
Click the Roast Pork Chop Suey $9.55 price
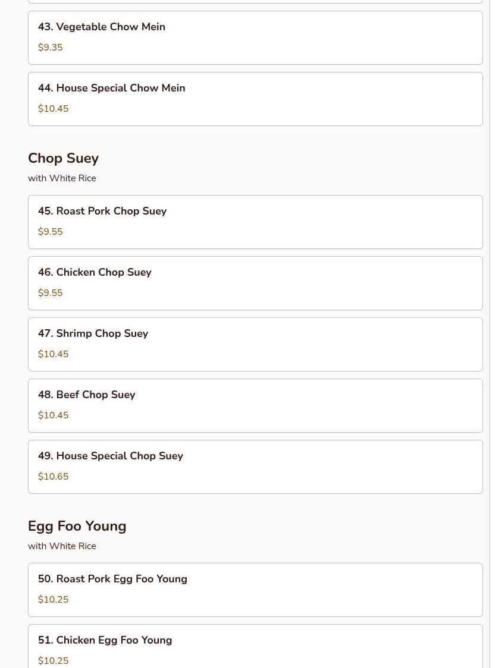[51, 232]
